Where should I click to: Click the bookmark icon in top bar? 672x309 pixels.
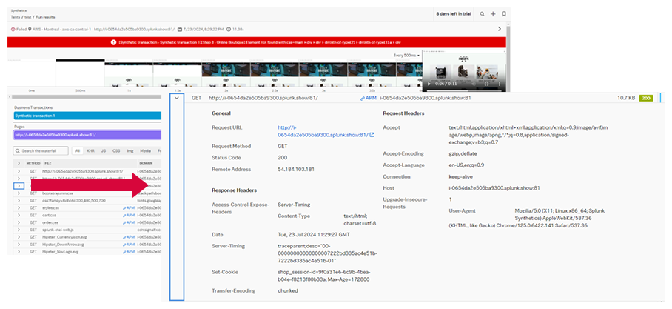[504, 13]
